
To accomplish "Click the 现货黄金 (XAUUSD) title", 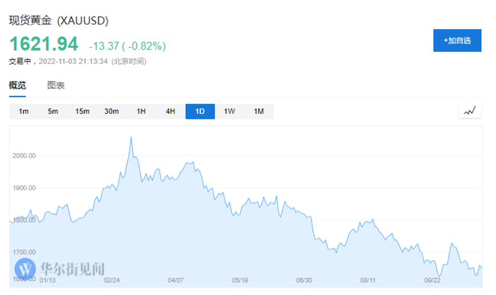I will (58, 21).
